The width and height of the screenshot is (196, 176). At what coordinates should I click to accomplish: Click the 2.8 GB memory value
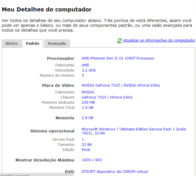coord(87,118)
